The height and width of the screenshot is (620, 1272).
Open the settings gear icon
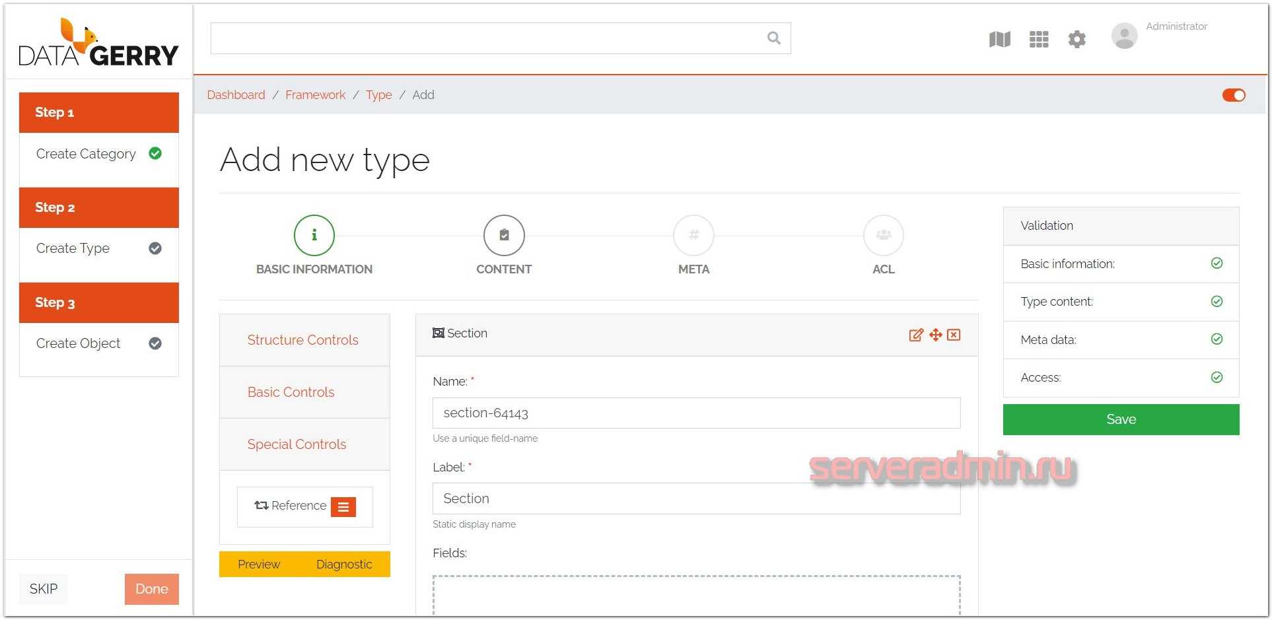click(1077, 40)
